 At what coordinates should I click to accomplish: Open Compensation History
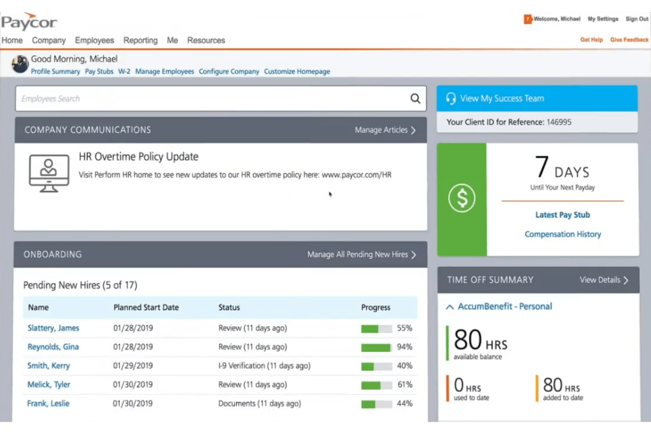[x=563, y=234]
